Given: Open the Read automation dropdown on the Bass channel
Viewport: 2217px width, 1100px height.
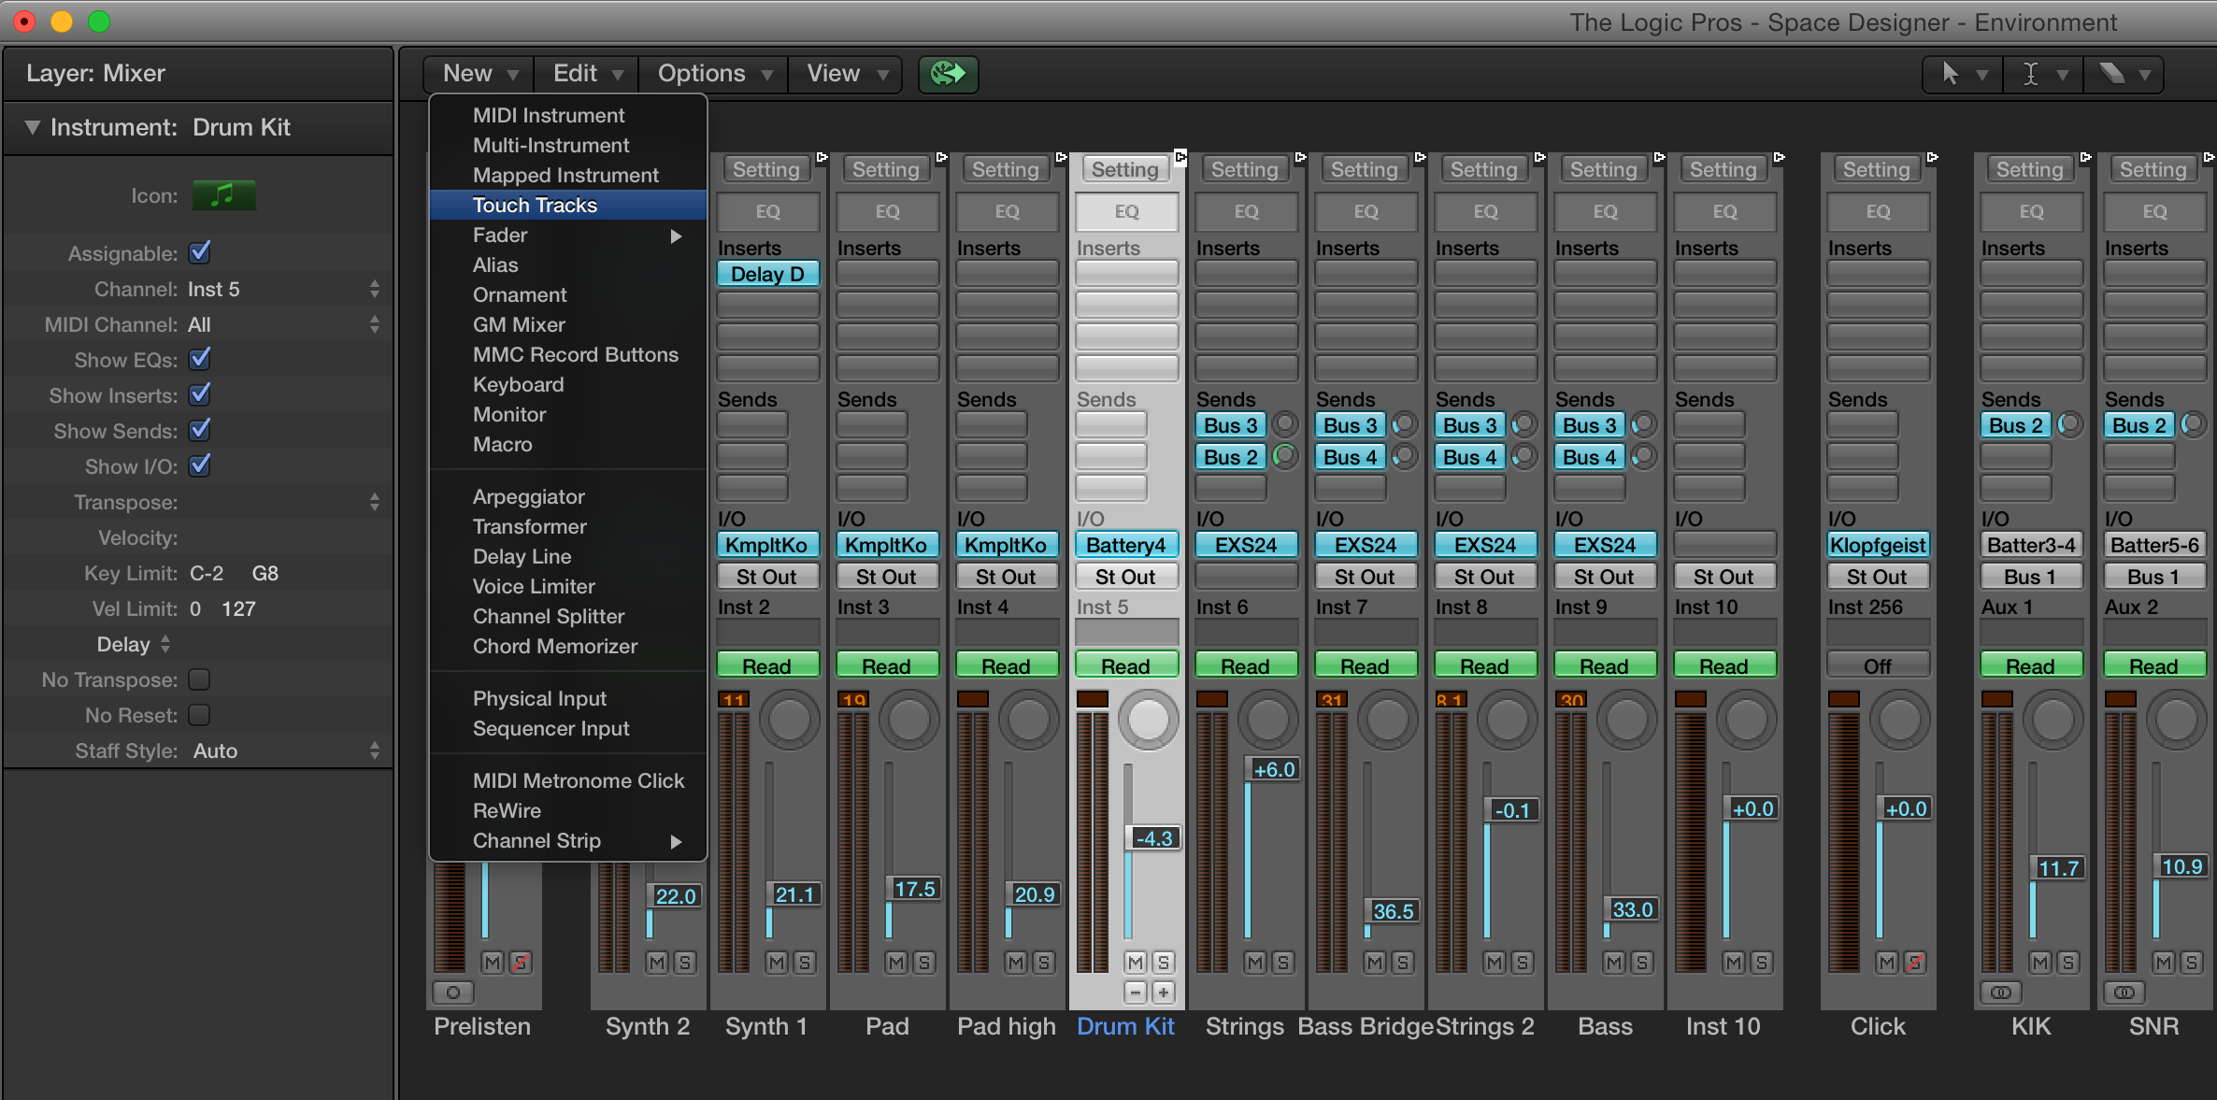Looking at the screenshot, I should [1604, 664].
